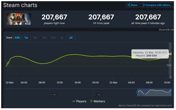Choose the 1y zoom option

tap(62, 38)
